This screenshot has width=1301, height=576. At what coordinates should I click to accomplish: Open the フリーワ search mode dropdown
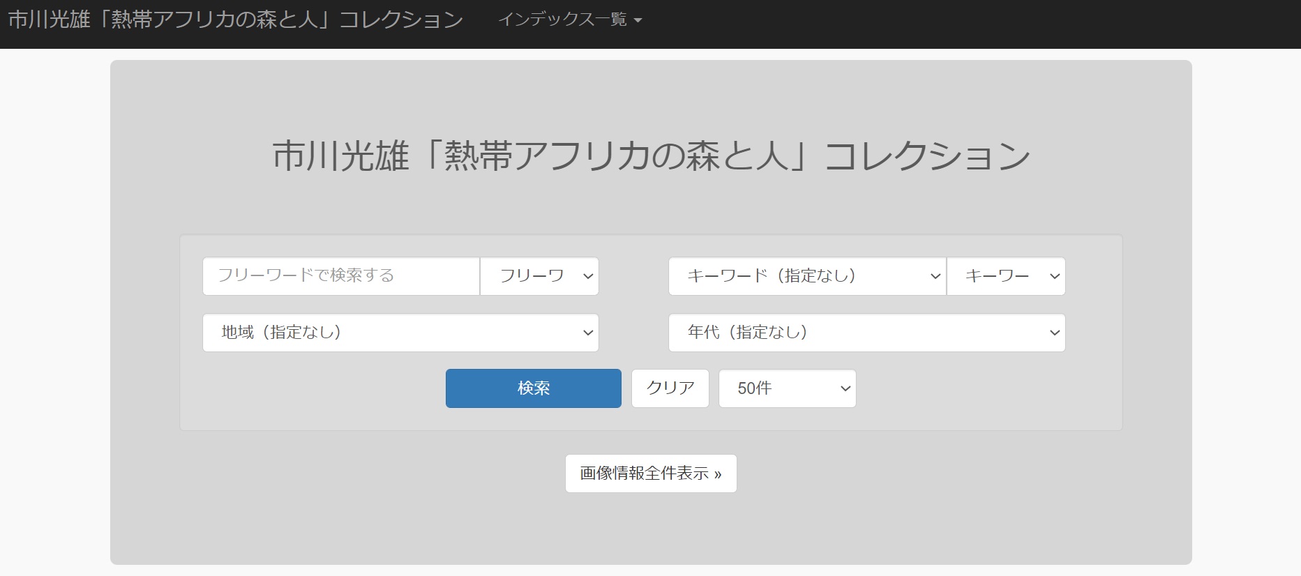click(x=539, y=276)
